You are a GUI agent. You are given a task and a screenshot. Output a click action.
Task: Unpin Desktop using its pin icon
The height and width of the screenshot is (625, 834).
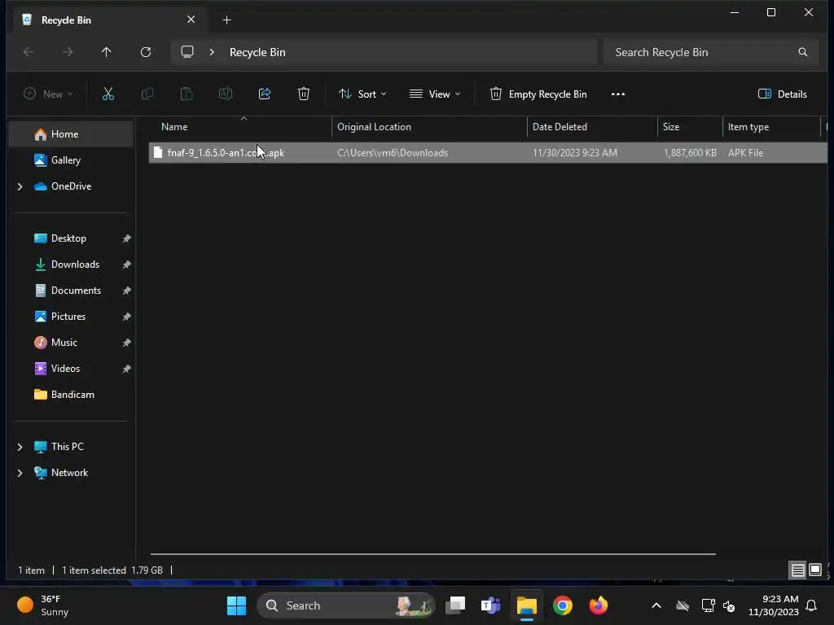(x=126, y=238)
